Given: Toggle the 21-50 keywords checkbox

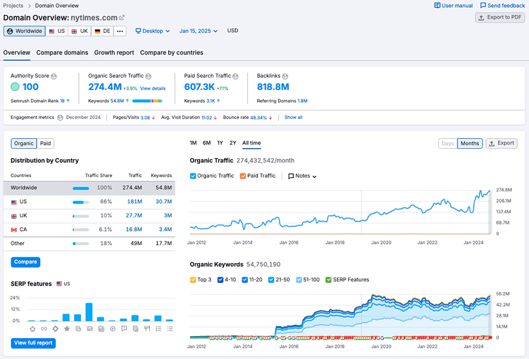Looking at the screenshot, I should tap(271, 280).
